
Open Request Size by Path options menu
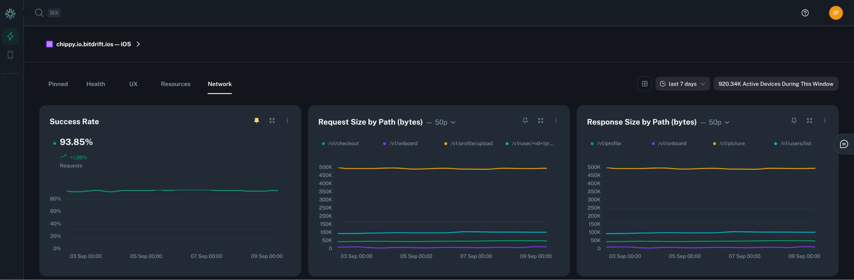[556, 121]
